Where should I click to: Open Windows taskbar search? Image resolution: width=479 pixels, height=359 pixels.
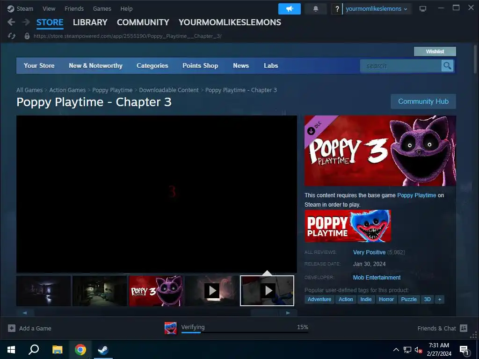[x=34, y=350]
